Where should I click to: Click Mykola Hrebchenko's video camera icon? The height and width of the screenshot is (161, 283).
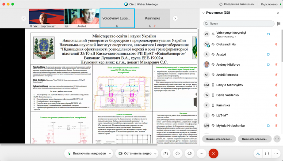[x=268, y=126]
